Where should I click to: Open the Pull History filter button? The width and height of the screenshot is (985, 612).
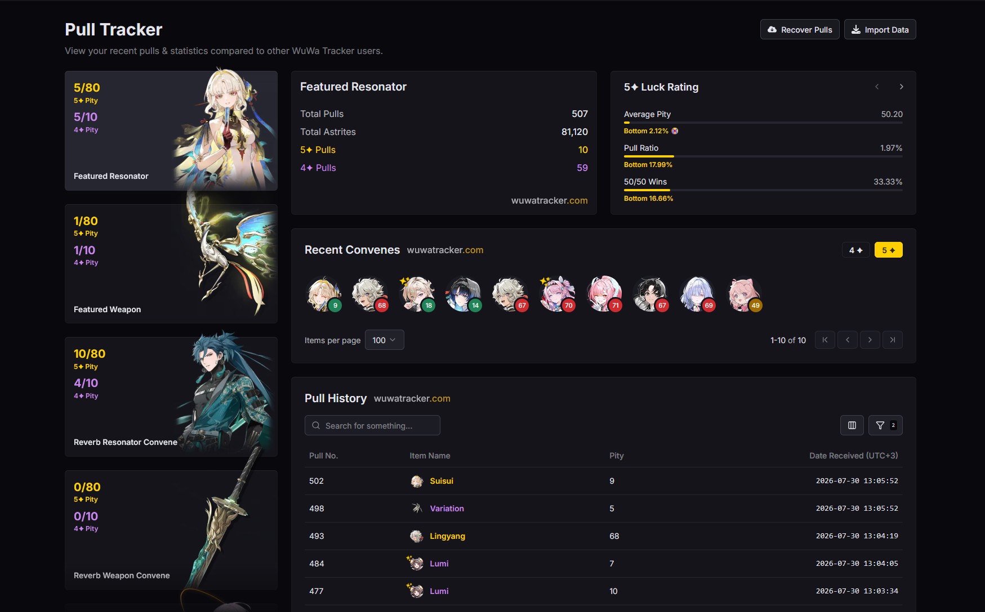(885, 425)
